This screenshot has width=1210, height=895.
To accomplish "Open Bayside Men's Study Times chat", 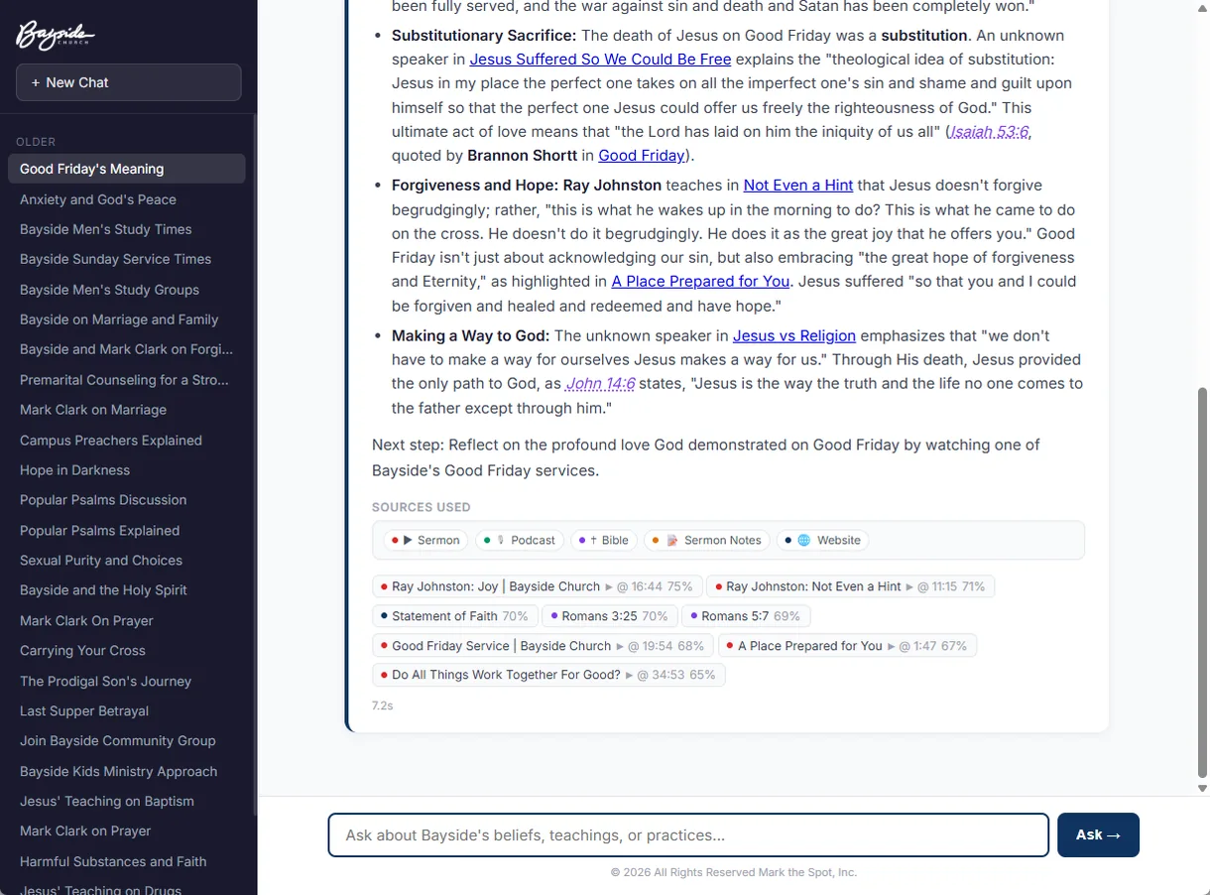I will [127, 229].
